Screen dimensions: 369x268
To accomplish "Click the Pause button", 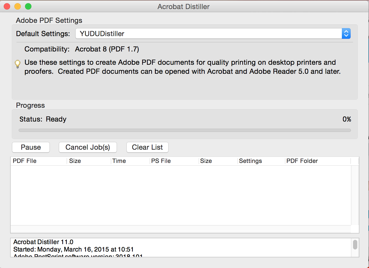I will pos(31,147).
